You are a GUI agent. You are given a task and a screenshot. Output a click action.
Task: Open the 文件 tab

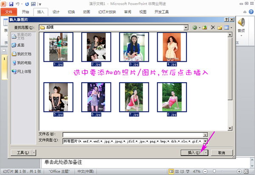(8, 12)
